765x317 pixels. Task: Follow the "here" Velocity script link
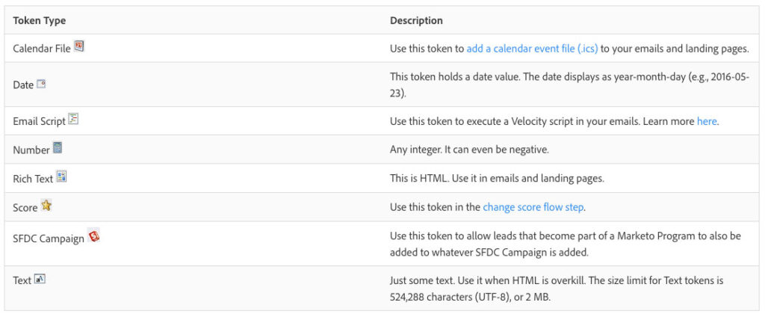[x=707, y=121]
